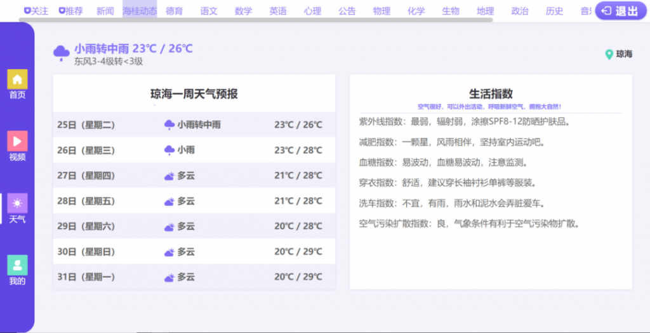This screenshot has height=333, width=650.
Task: Click the 琼海 city name label
Action: [625, 55]
